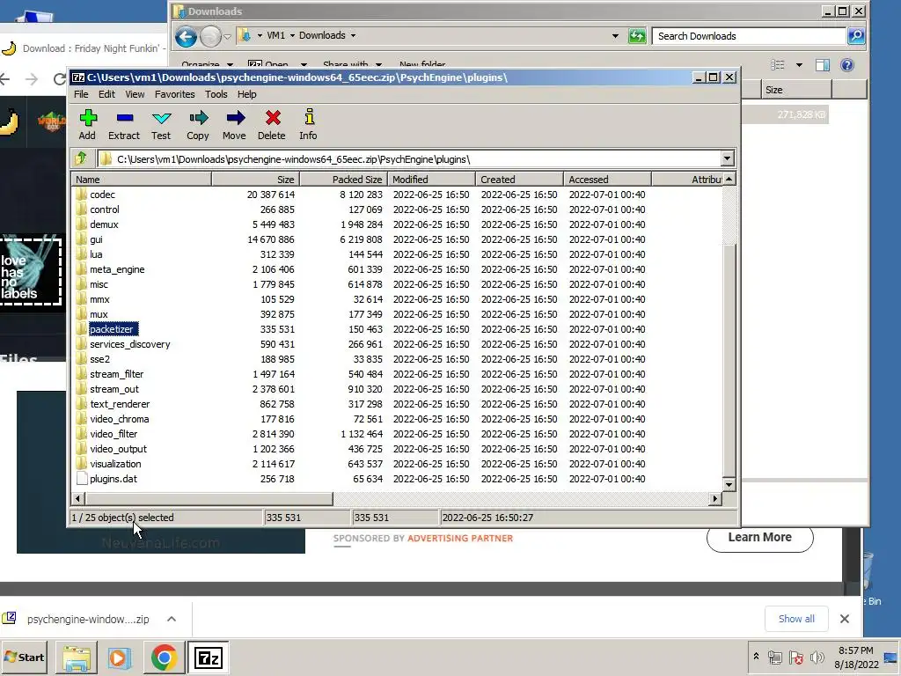
Task: Open recent pages dropdown beside Forward button
Action: 227,37
